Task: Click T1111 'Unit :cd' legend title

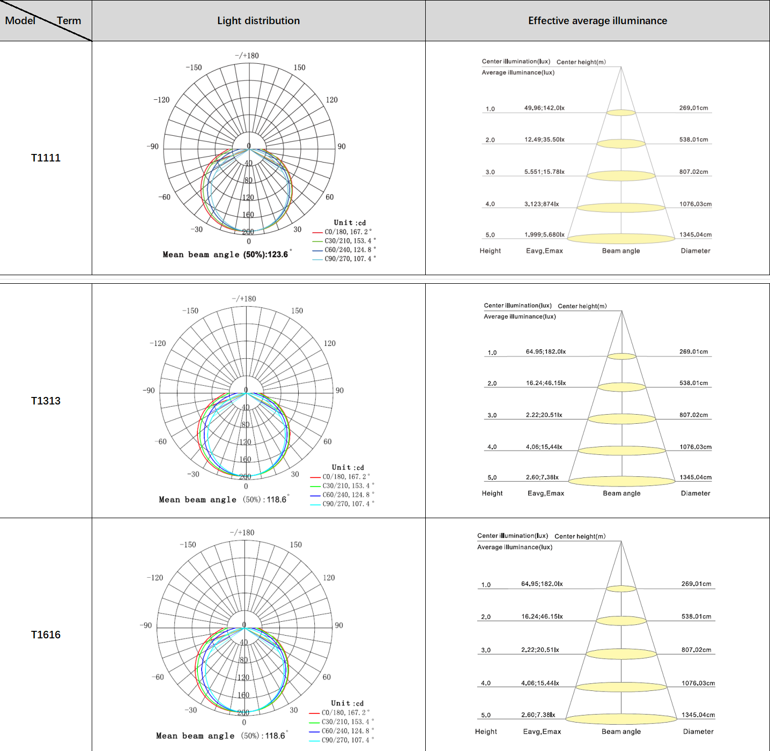Action: (x=350, y=223)
